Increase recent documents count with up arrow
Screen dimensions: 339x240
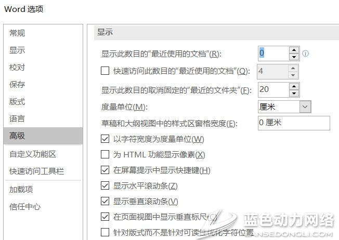(x=294, y=50)
